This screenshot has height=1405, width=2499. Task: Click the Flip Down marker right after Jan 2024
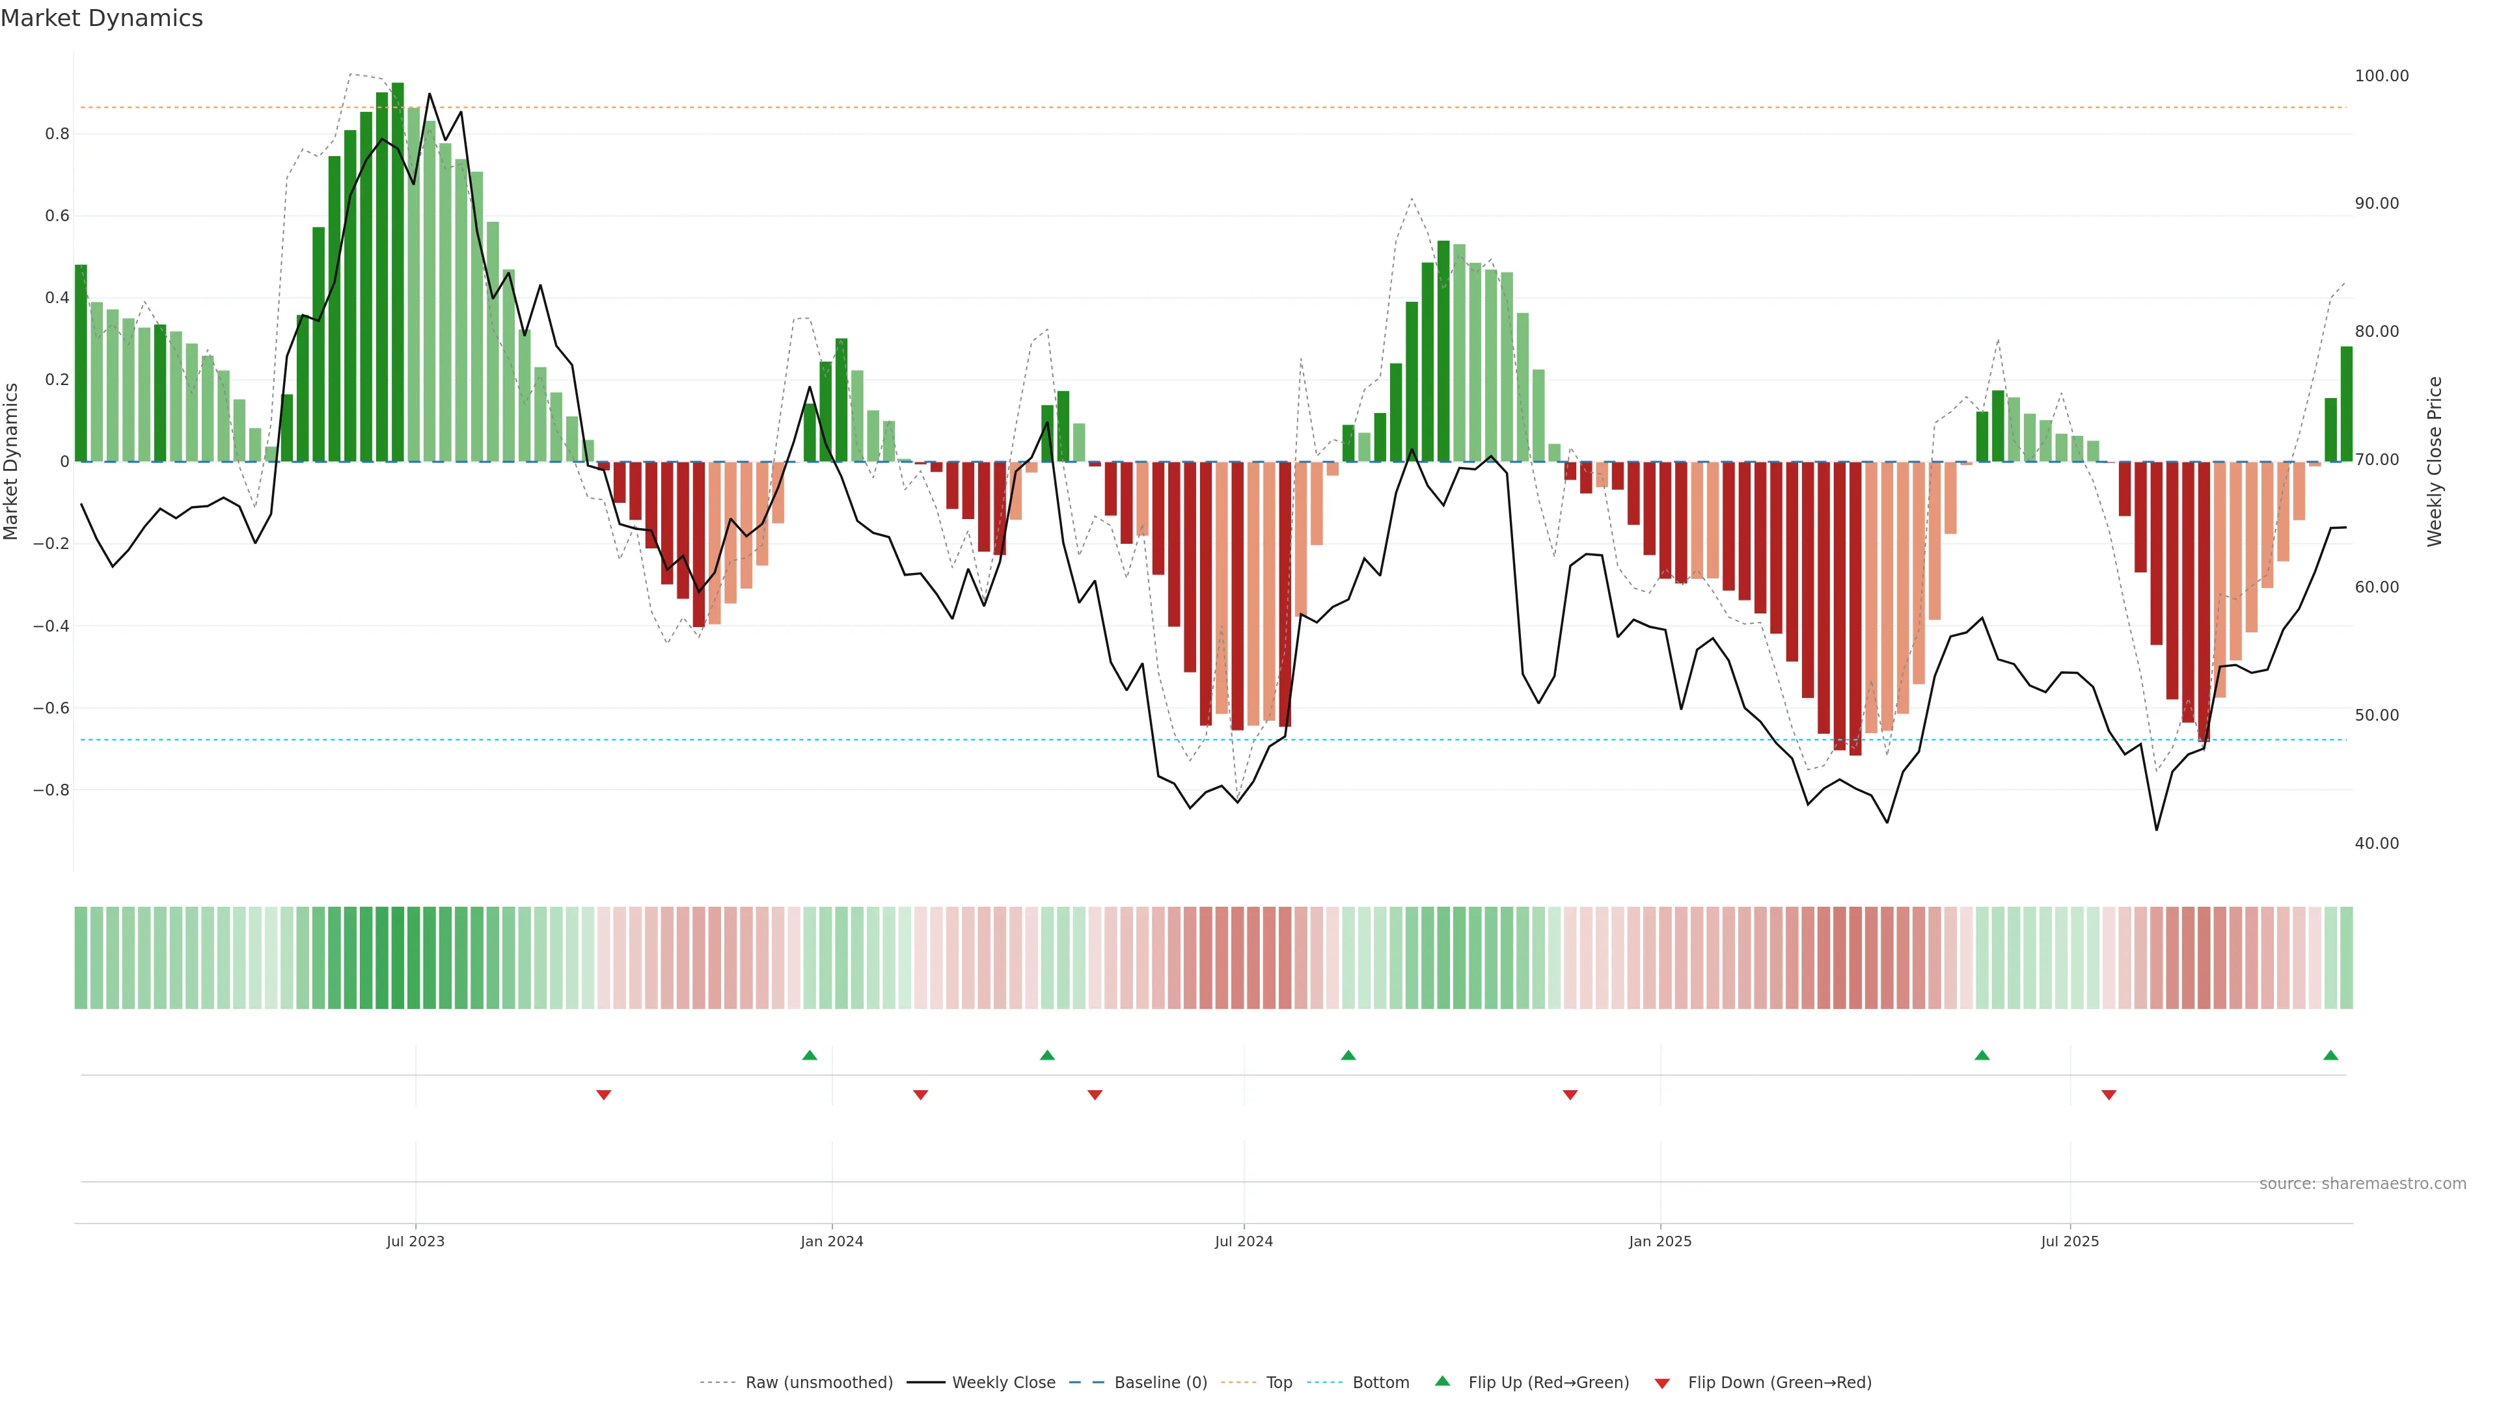click(x=921, y=1095)
